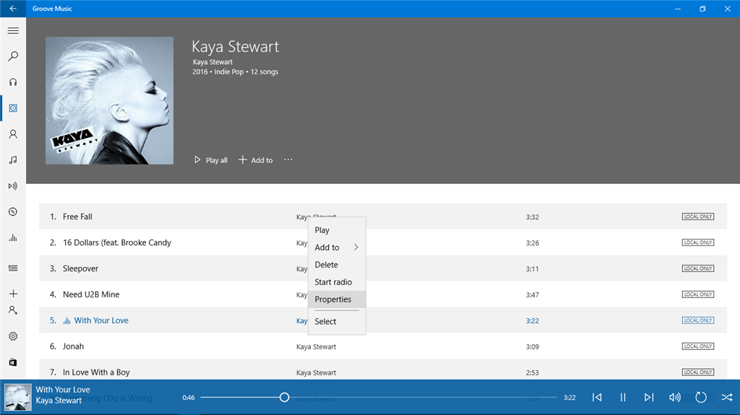Click the With Your Love title in the player bar
The height and width of the screenshot is (415, 740).
[63, 390]
